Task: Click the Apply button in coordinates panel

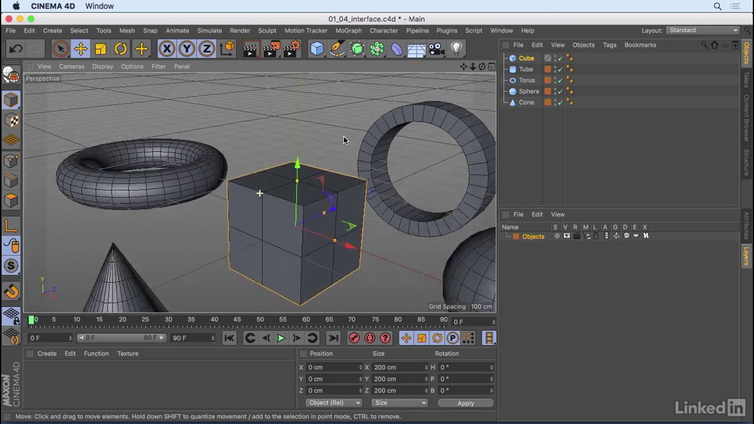Action: coord(465,403)
